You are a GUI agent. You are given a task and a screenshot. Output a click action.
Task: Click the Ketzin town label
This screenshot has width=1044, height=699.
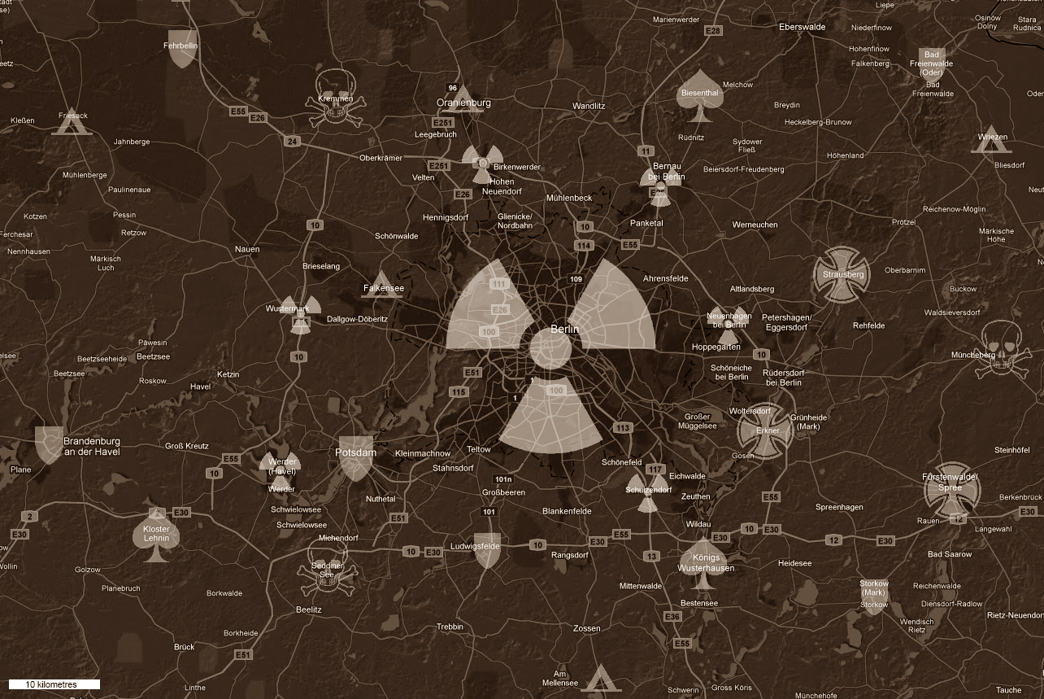pos(228,374)
